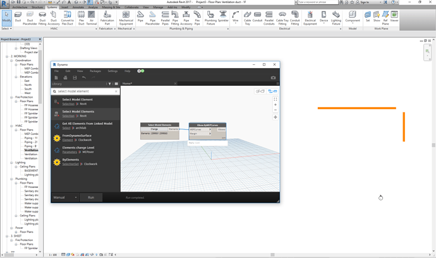Select the Electrical Equipment tool
This screenshot has width=436, height=258.
(x=310, y=18)
